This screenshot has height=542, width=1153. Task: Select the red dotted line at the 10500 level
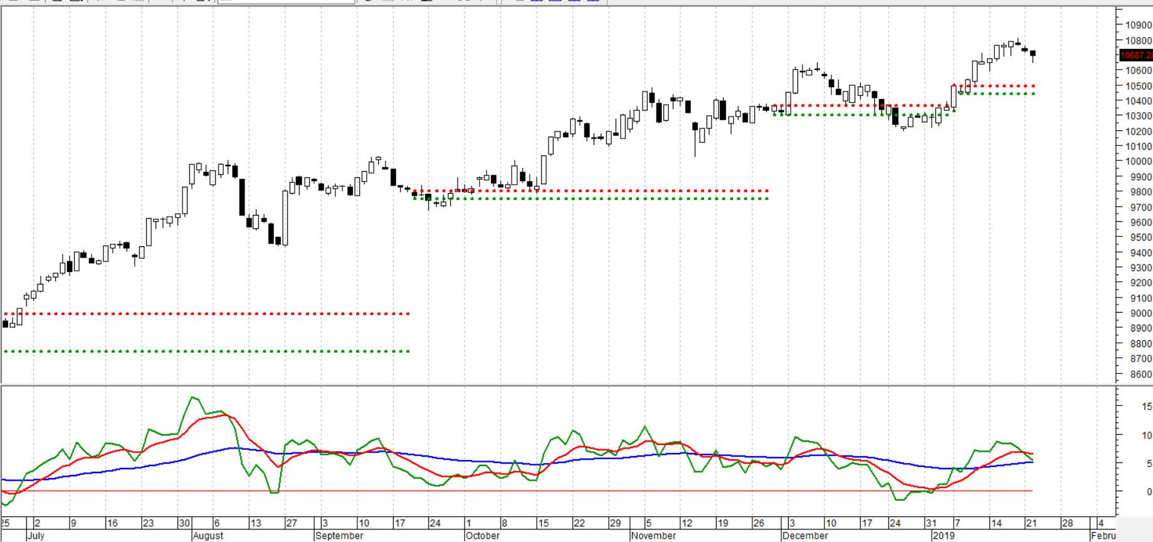[994, 86]
